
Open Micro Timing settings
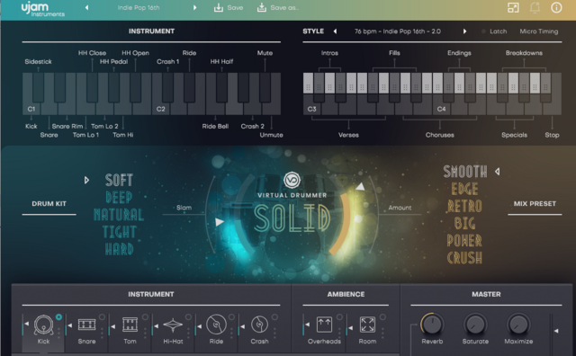(x=539, y=31)
